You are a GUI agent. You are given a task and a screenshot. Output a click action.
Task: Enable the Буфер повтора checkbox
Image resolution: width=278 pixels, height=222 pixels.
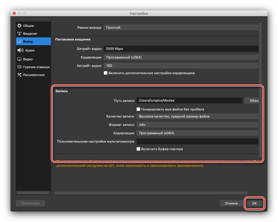(x=139, y=149)
